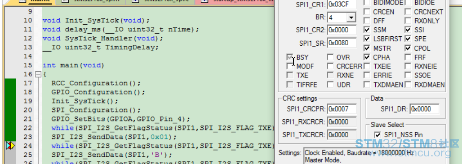This screenshot has width=462, height=164.
Task: Toggle the CRCEN checkbox
Action: [x=367, y=12]
